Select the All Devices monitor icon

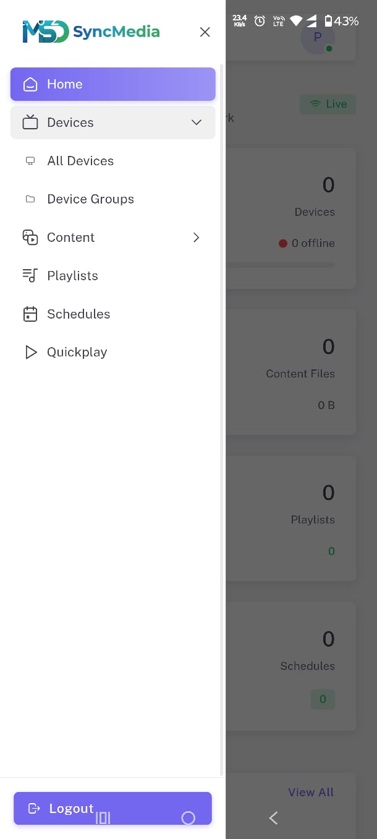(x=30, y=161)
